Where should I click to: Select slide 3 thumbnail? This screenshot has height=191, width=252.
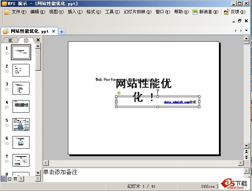coord(21,88)
